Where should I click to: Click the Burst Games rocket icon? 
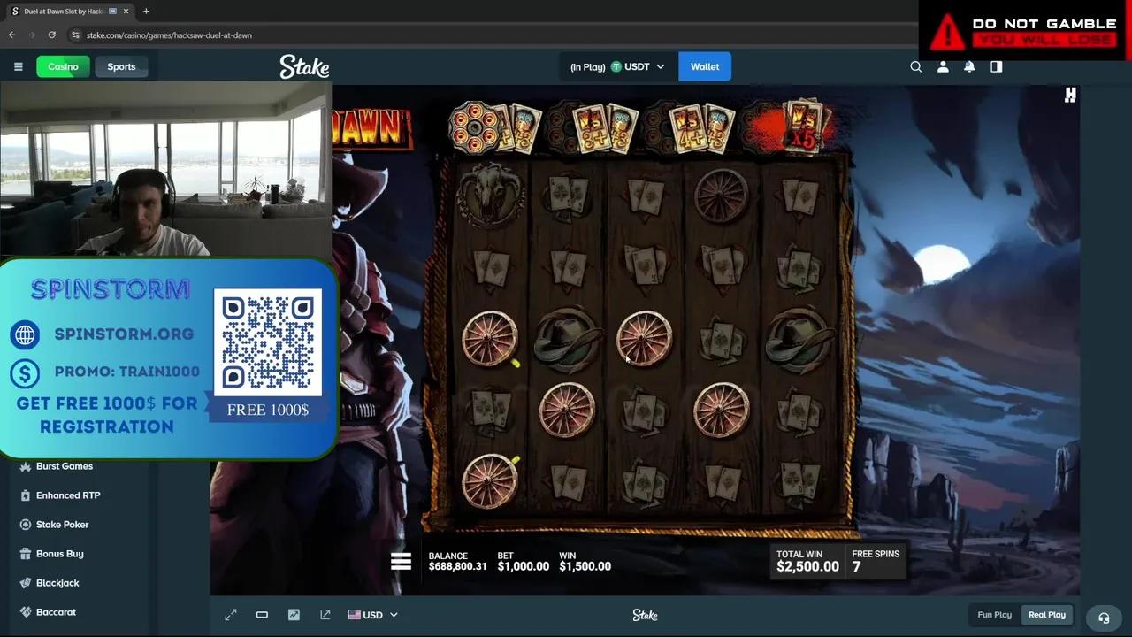coord(26,466)
